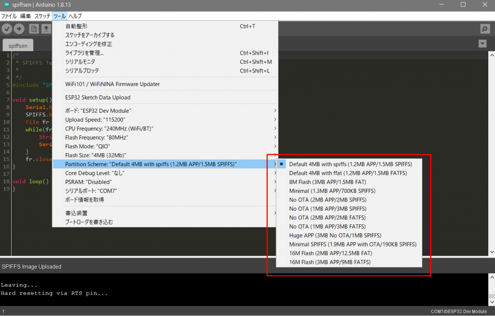The height and width of the screenshot is (316, 495).
Task: Open Serial Monitor magnifier icon
Action: pyautogui.click(x=485, y=29)
